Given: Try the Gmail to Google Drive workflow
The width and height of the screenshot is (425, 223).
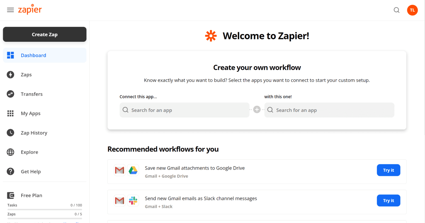Looking at the screenshot, I should 388,170.
